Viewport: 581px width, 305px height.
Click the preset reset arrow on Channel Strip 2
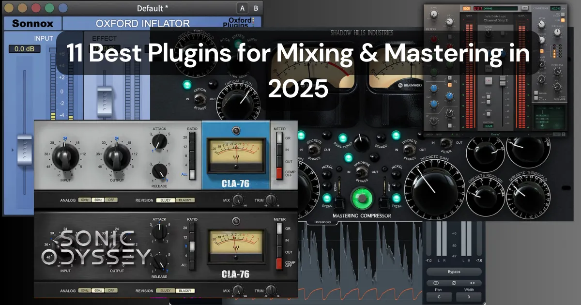(x=467, y=7)
